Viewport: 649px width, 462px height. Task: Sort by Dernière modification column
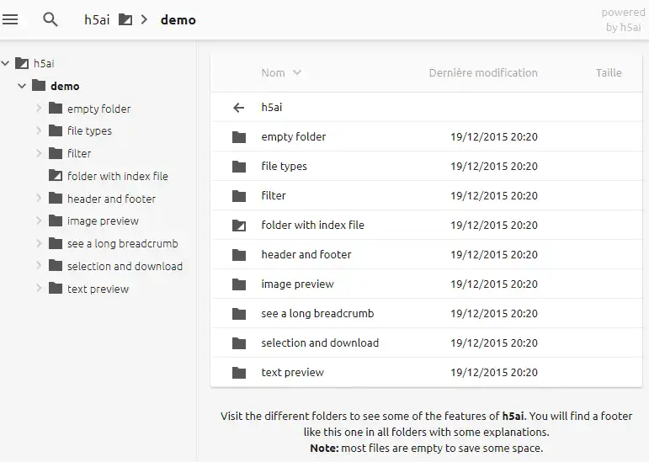tap(482, 73)
